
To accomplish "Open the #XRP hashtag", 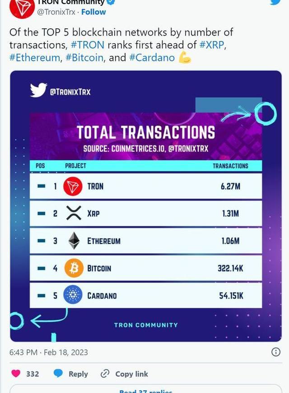I will pyautogui.click(x=211, y=45).
